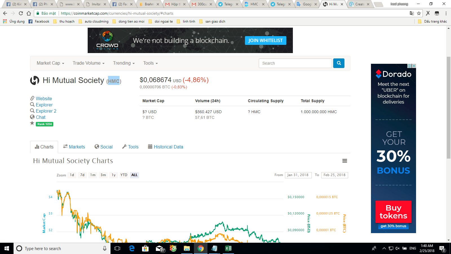Open the Task View button
The height and width of the screenshot is (254, 451).
pos(117,248)
